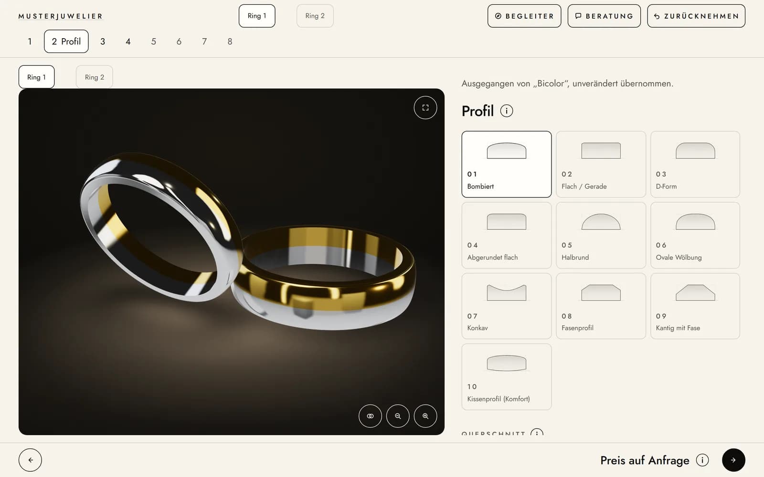The height and width of the screenshot is (477, 764).
Task: Choose Kantig mit Fase profile card
Action: point(695,306)
